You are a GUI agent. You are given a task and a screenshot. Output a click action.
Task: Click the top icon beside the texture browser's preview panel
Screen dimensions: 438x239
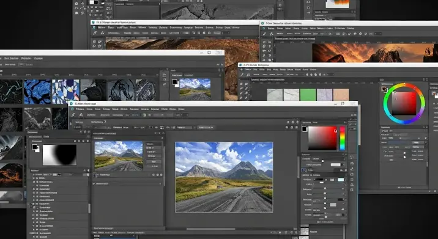(x=164, y=75)
